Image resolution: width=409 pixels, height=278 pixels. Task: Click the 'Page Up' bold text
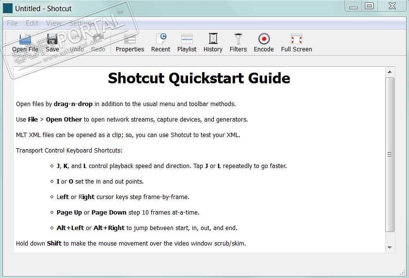coord(69,213)
